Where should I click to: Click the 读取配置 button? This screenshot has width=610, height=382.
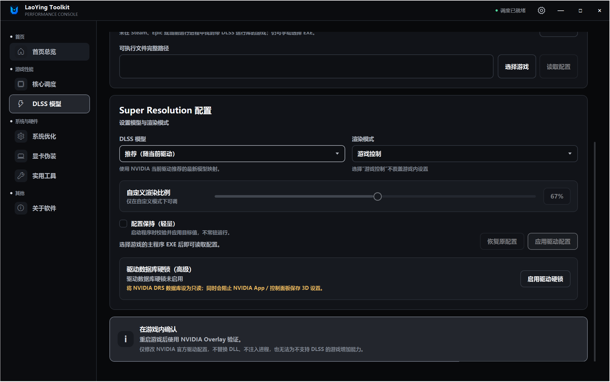click(558, 67)
